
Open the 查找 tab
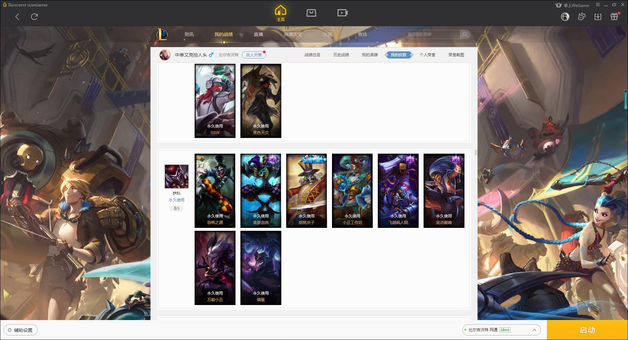[362, 34]
